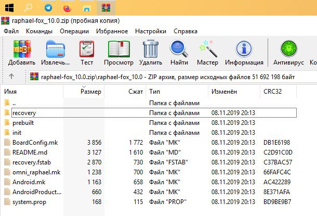Click CRC32 value 8E371AFA

[277, 192]
